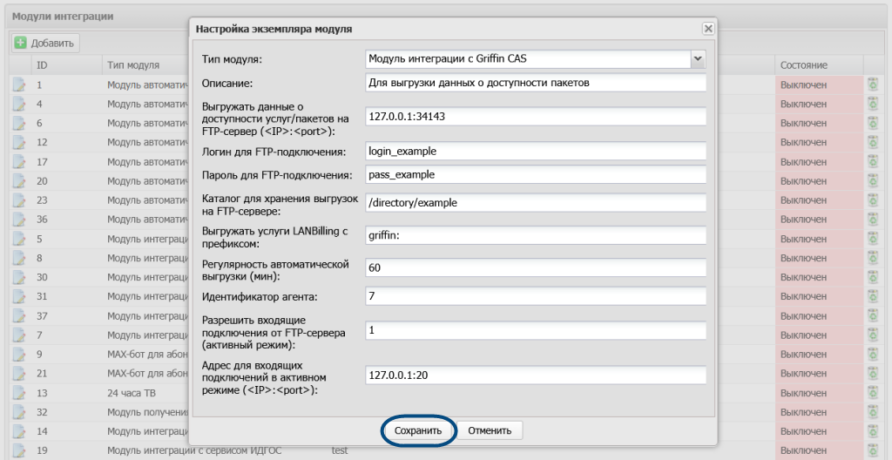Click the Идентификатор агента field
892x460 pixels.
(536, 296)
